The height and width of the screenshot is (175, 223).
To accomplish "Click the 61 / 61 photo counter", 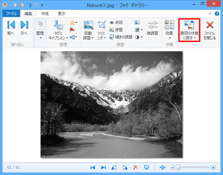I will tap(13, 167).
